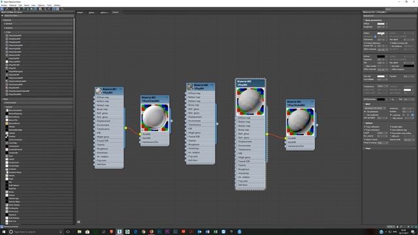The width and height of the screenshot is (418, 235).
Task: Collapse the Maps group in browser
Action: [3, 99]
